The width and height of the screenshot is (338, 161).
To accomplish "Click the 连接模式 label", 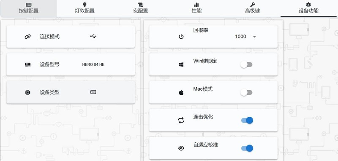I will tap(49, 37).
